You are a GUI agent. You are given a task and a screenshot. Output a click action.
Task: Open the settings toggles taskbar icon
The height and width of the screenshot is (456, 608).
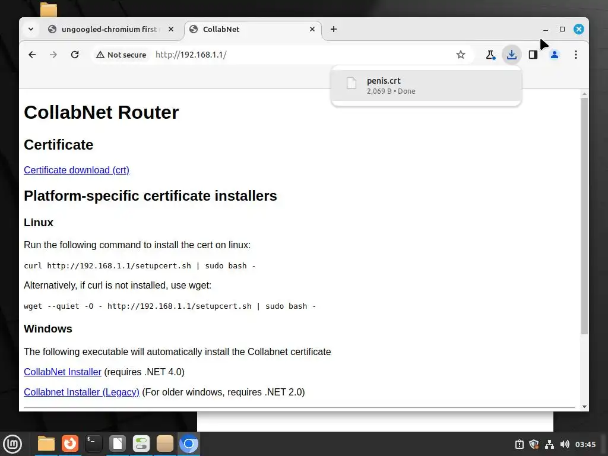click(x=141, y=444)
